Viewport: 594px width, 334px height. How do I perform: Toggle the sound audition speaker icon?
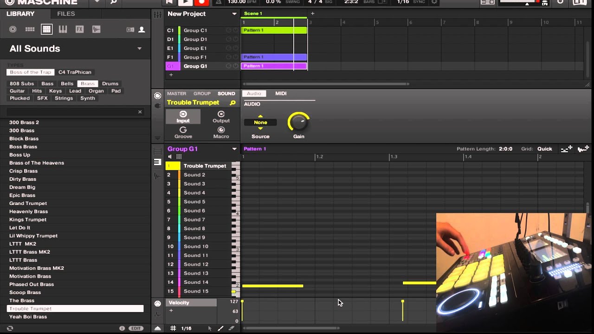tap(170, 157)
